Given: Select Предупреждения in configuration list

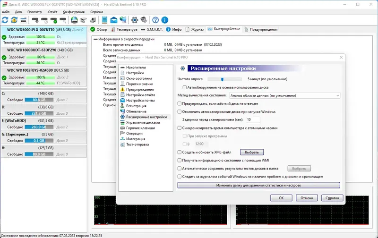Looking at the screenshot, I should (x=140, y=89).
